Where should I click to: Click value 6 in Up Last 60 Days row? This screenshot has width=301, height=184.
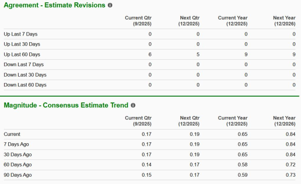coord(150,54)
